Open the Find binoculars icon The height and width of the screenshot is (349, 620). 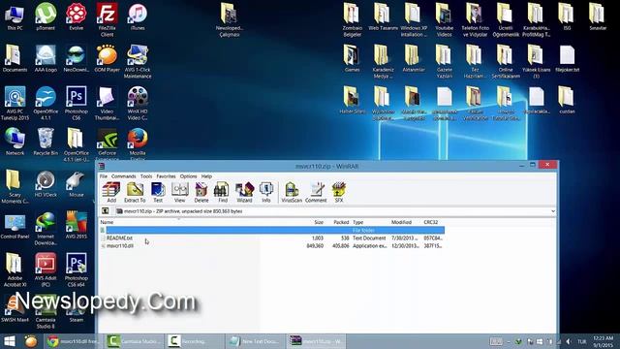point(223,193)
